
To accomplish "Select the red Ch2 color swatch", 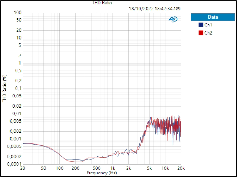I will 200,33.
